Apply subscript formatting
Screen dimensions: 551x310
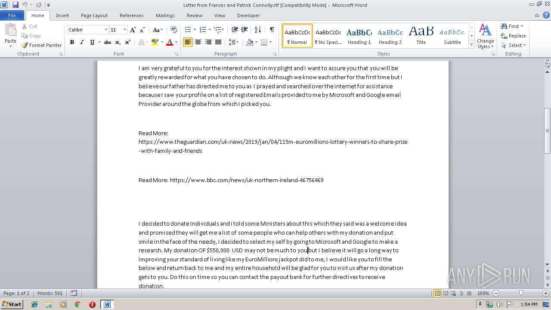tap(118, 42)
